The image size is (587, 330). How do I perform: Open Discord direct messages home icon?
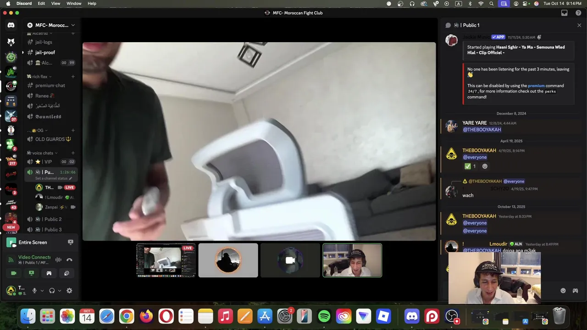(x=11, y=25)
